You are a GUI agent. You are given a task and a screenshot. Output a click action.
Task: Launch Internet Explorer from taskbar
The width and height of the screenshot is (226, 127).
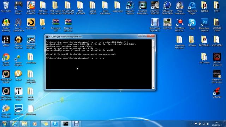[14, 124]
